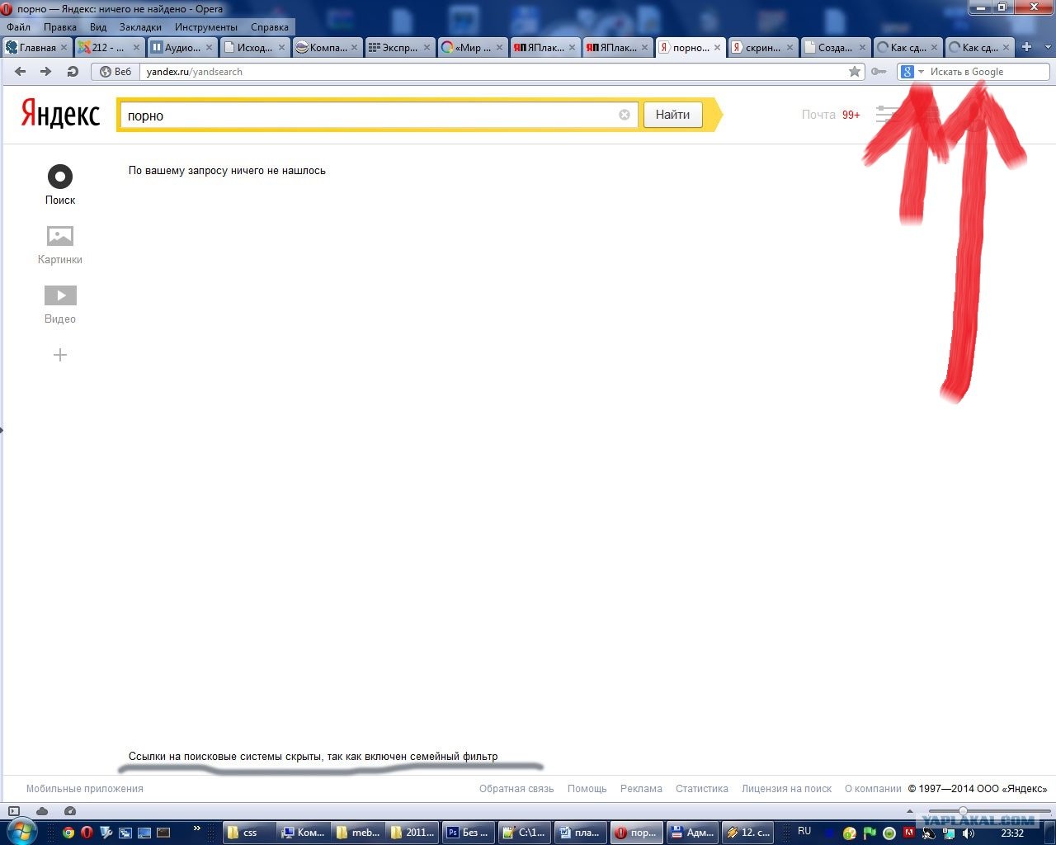Switch to the 212 tab
Image resolution: width=1056 pixels, height=845 pixels.
pyautogui.click(x=110, y=47)
